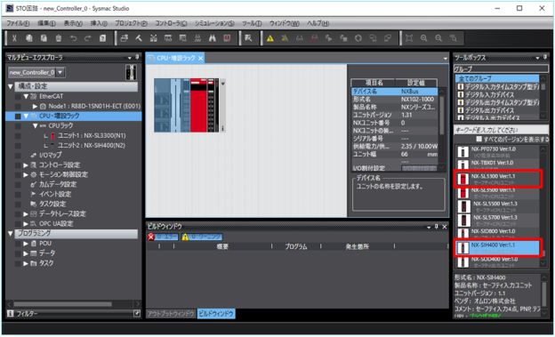Image resolution: width=555 pixels, height=337 pixels.
Task: Open the プロジェクト menu
Action: pyautogui.click(x=131, y=23)
